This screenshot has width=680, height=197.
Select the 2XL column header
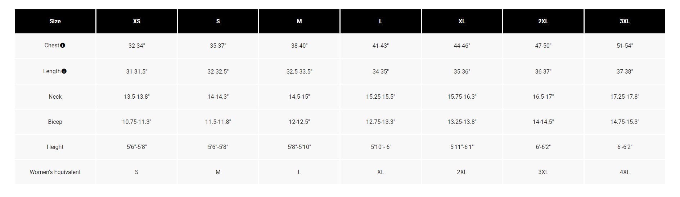point(543,22)
